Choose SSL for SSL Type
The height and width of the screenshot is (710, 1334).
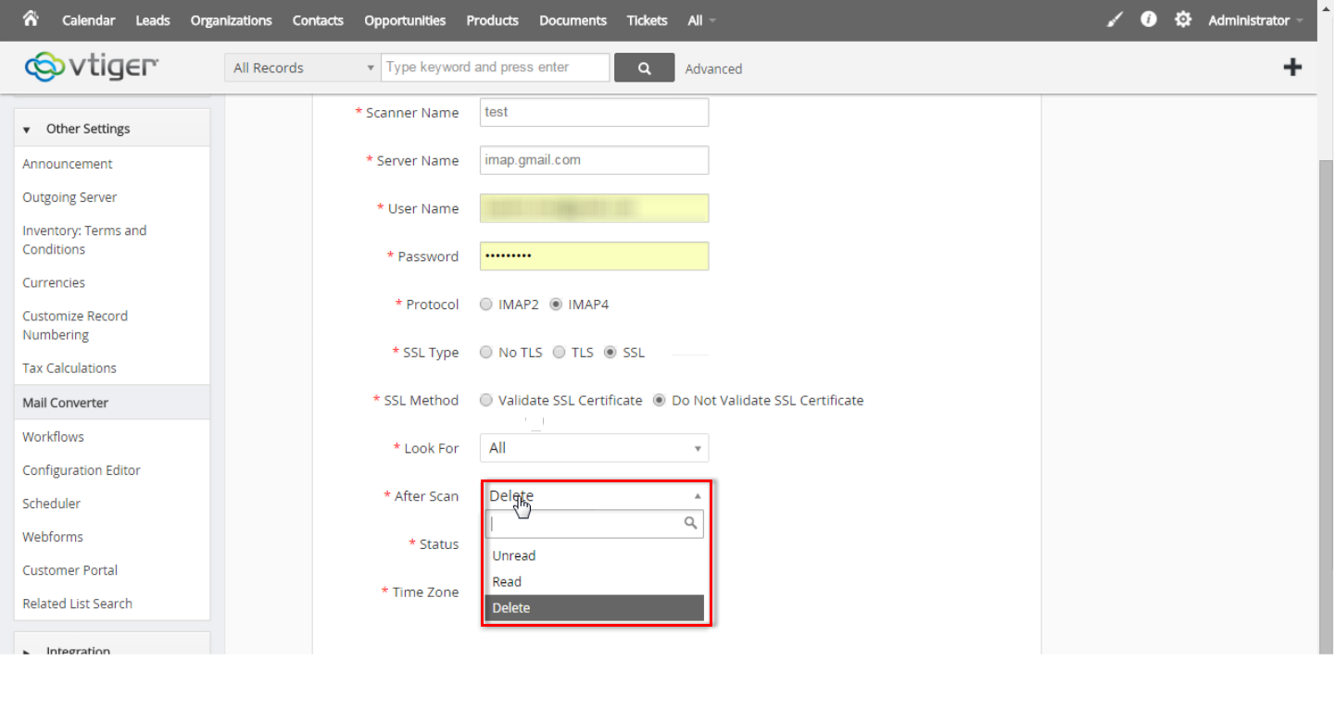(610, 353)
